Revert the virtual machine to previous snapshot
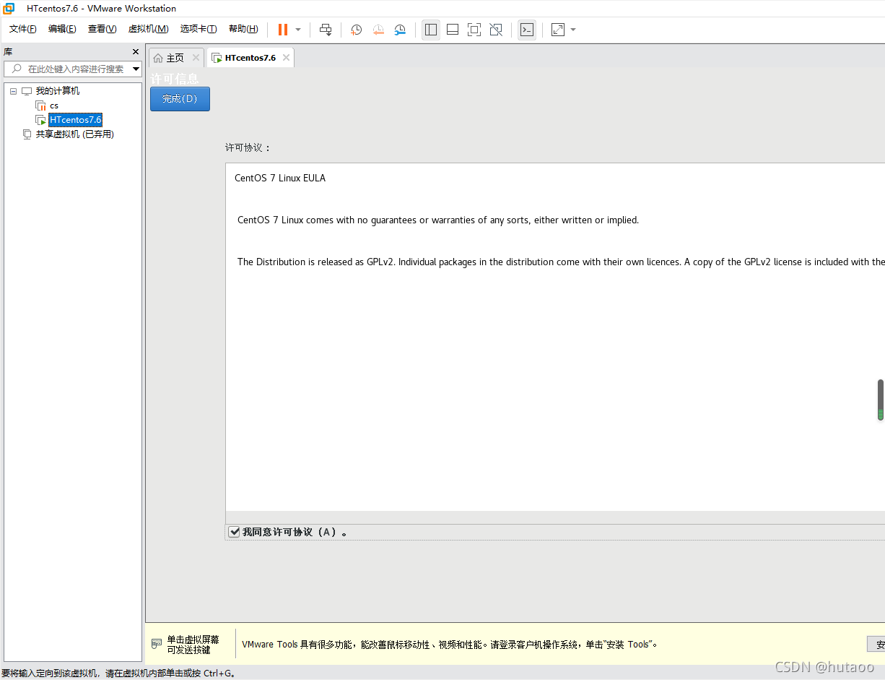885x680 pixels. pos(378,30)
